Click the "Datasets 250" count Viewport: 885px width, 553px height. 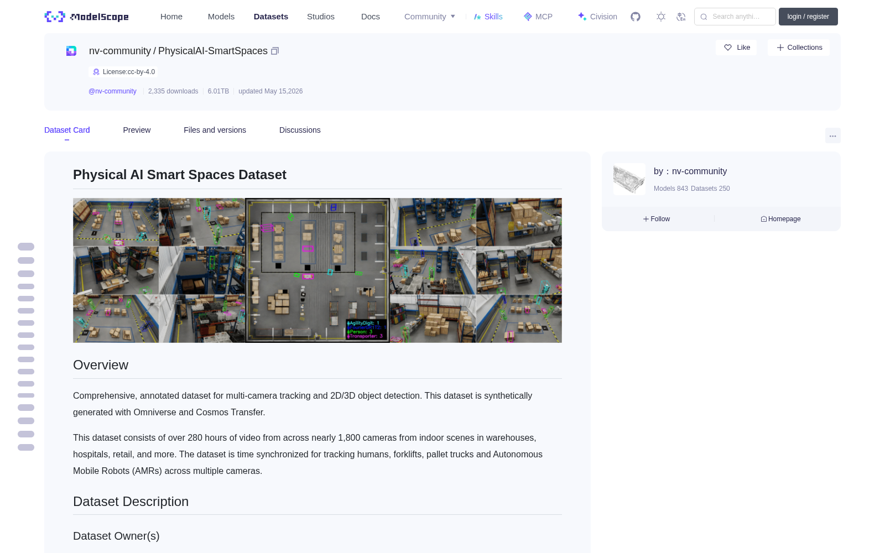[711, 189]
